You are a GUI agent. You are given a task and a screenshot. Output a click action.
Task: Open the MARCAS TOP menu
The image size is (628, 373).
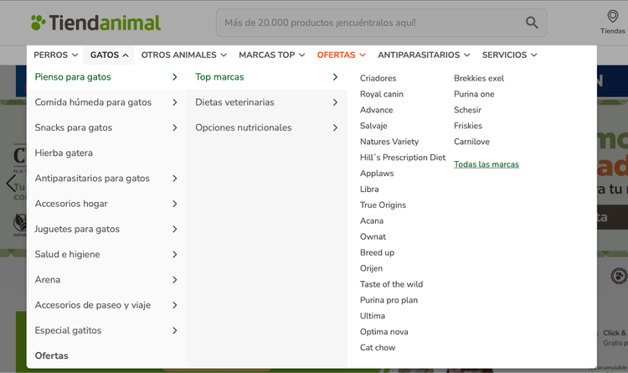271,55
